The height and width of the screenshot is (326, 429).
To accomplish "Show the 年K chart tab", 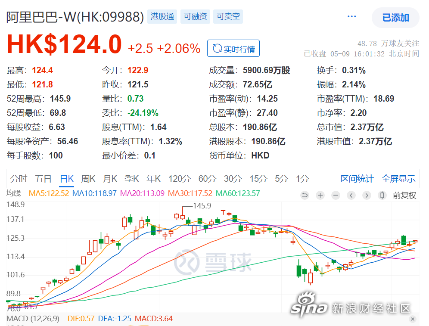I will tap(153, 179).
